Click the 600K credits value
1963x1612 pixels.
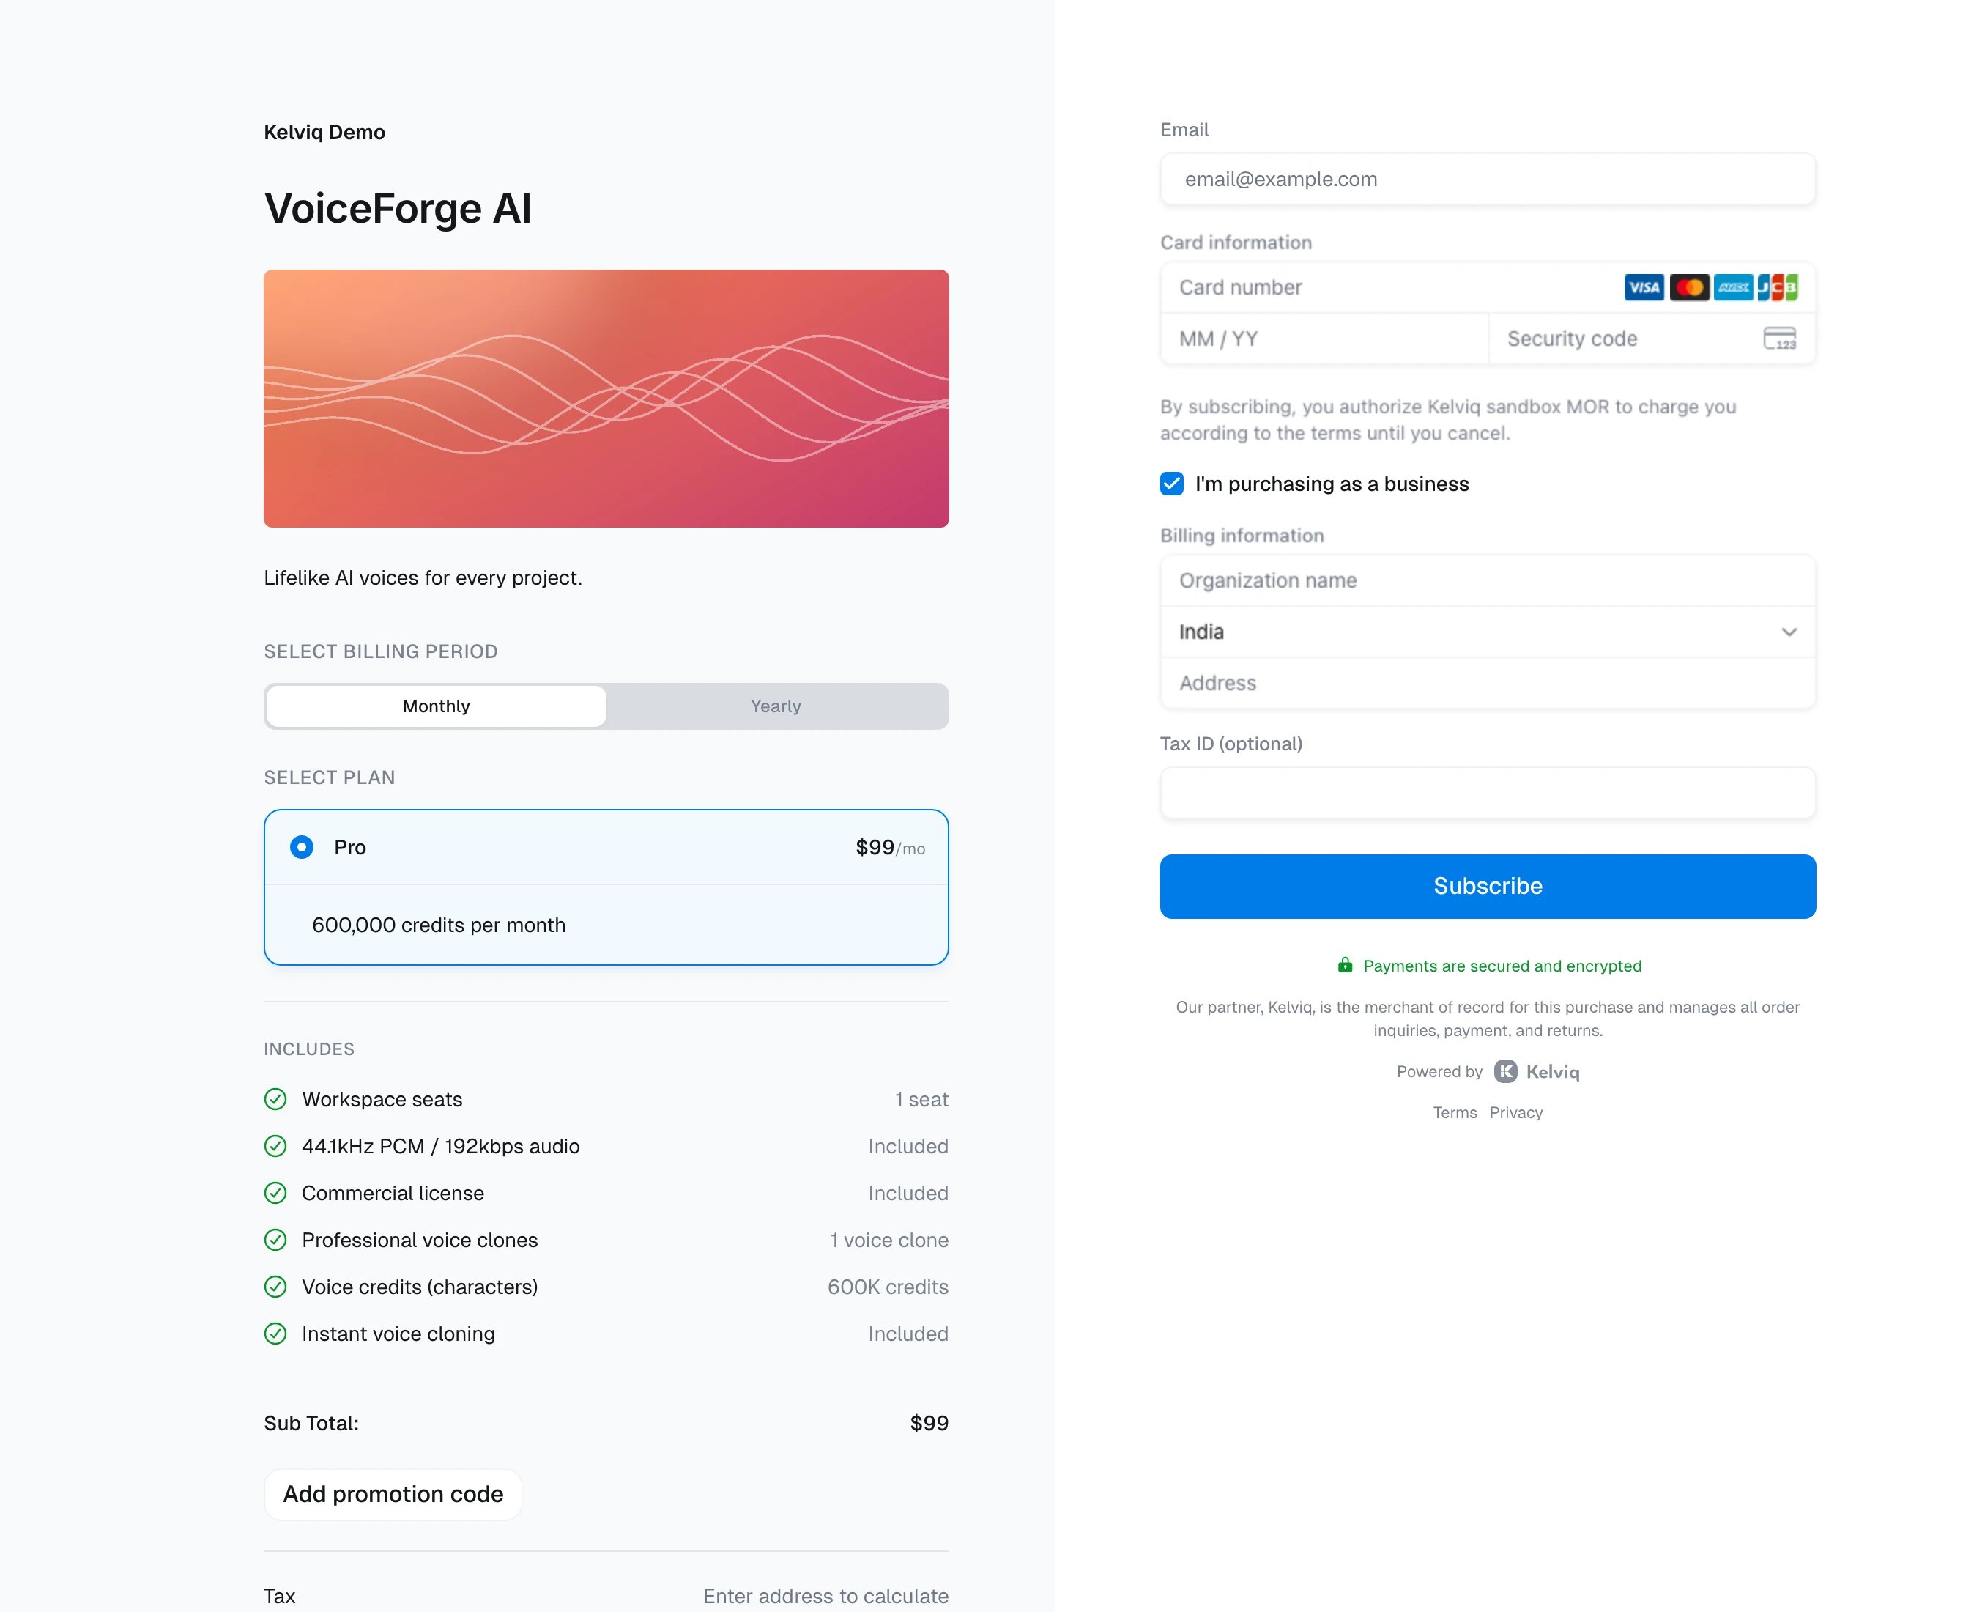pos(887,1287)
